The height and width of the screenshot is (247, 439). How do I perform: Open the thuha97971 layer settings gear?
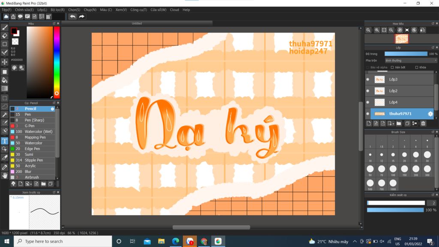(430, 114)
